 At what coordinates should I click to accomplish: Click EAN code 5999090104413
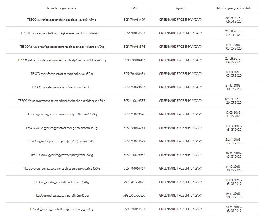(x=134, y=60)
